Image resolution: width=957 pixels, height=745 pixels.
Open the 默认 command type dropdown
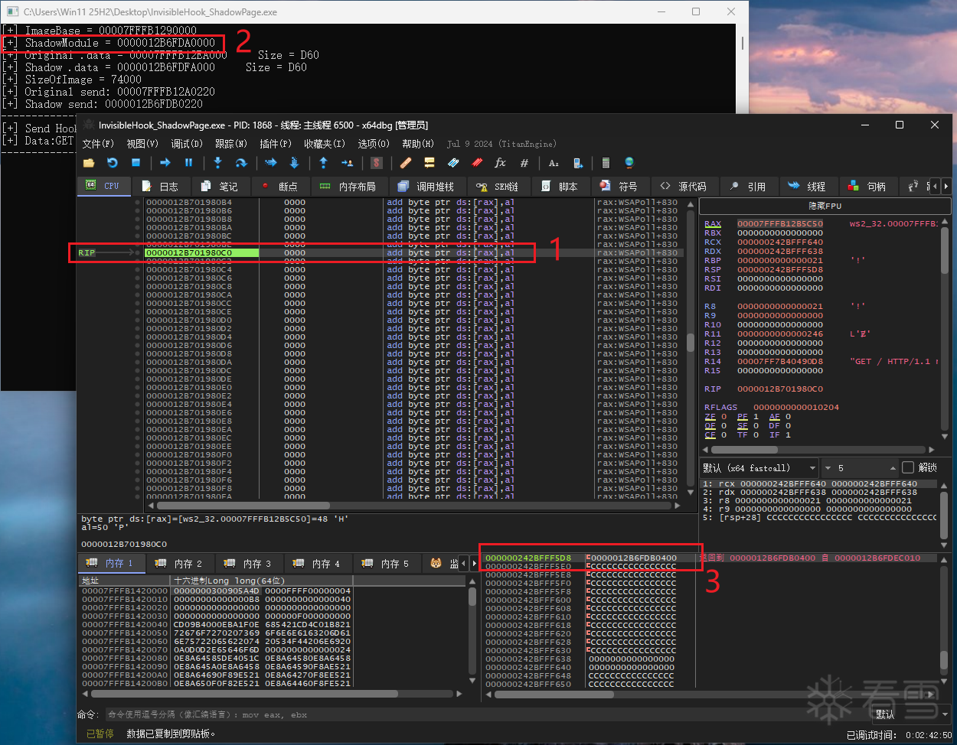[911, 714]
